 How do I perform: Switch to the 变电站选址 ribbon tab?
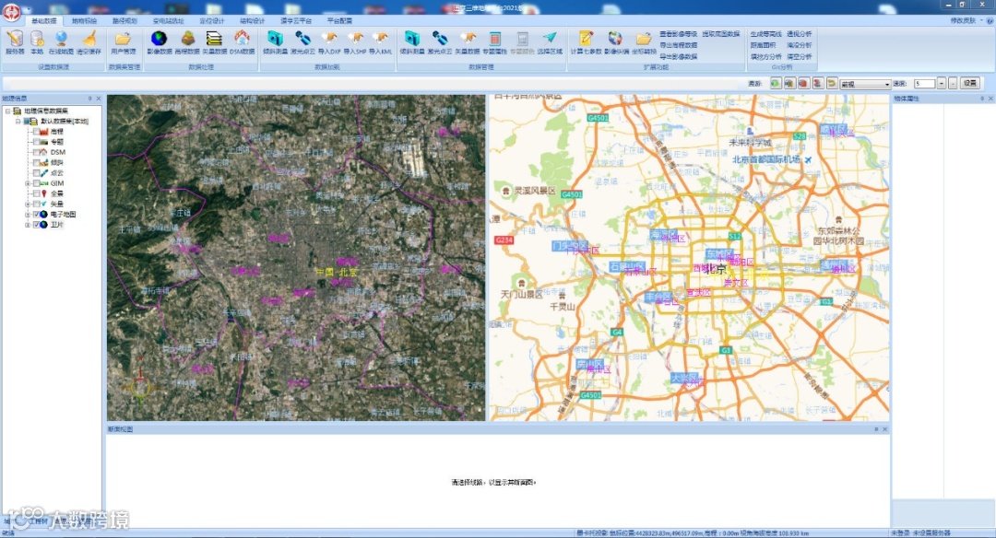click(168, 21)
